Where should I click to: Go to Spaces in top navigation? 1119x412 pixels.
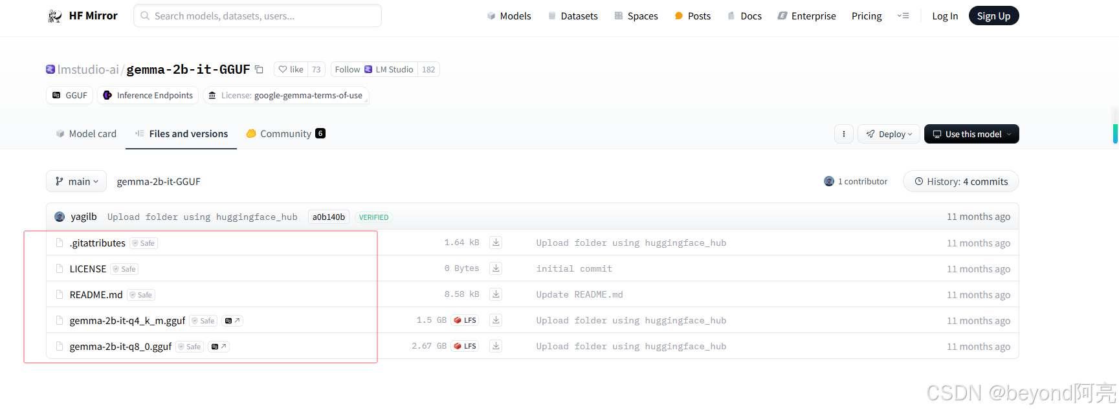(x=636, y=16)
